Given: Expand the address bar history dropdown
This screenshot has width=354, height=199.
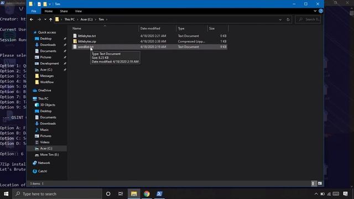Looking at the screenshot, I should 280,20.
